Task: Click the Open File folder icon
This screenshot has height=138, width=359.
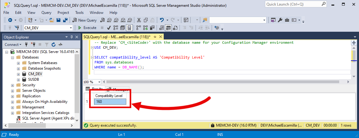Action: (x=52, y=20)
